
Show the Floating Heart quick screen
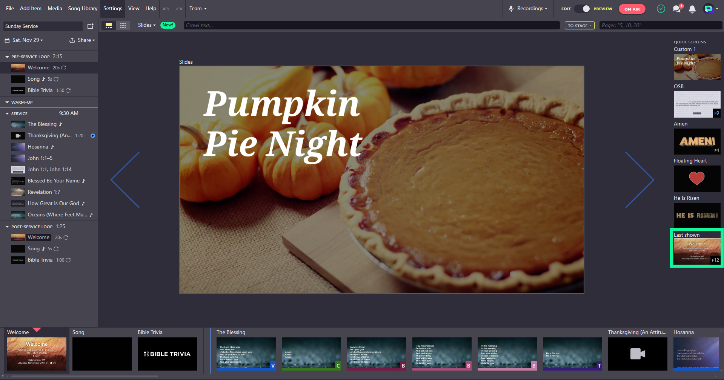697,179
